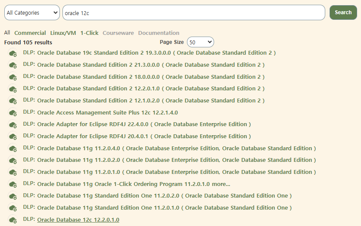Screen dimensions: 361x226
Task: Click cloud icon for 11g Standard Edition One 11.2.0.1.0
Action: click(x=13, y=208)
